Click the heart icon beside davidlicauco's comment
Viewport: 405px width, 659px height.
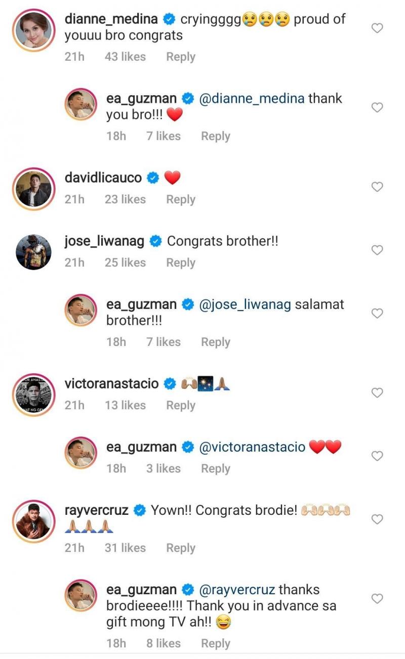tap(376, 187)
